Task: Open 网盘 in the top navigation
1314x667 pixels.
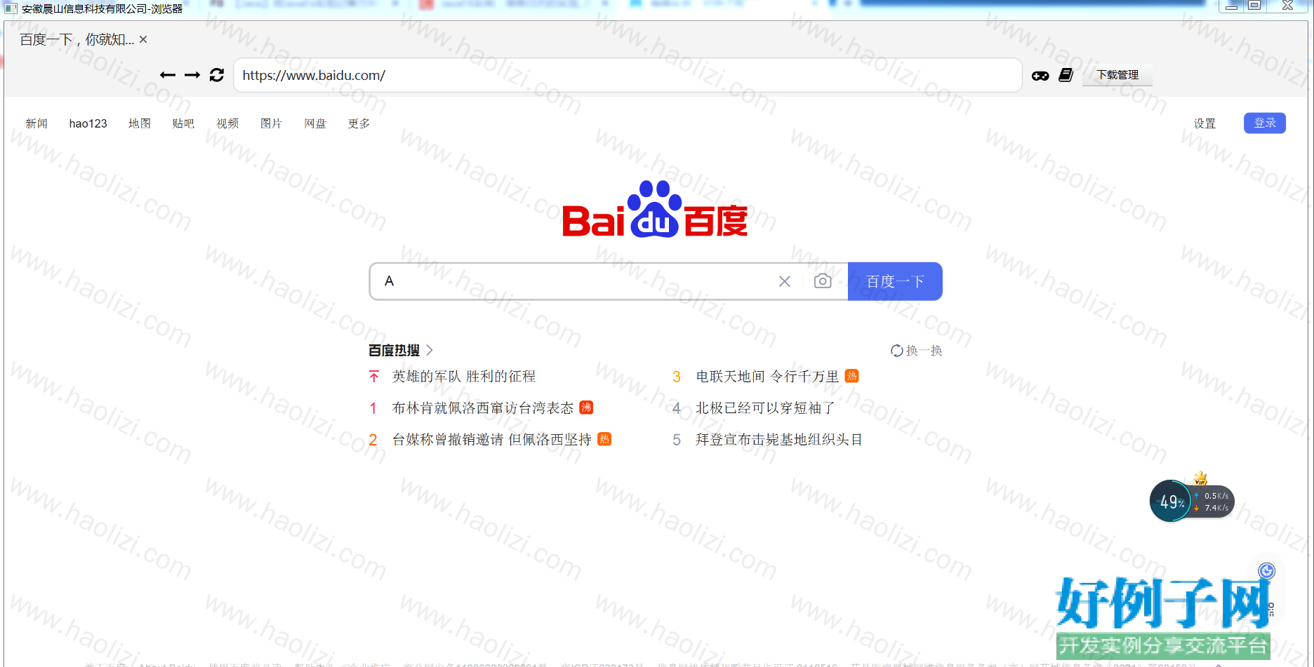Action: pos(315,123)
